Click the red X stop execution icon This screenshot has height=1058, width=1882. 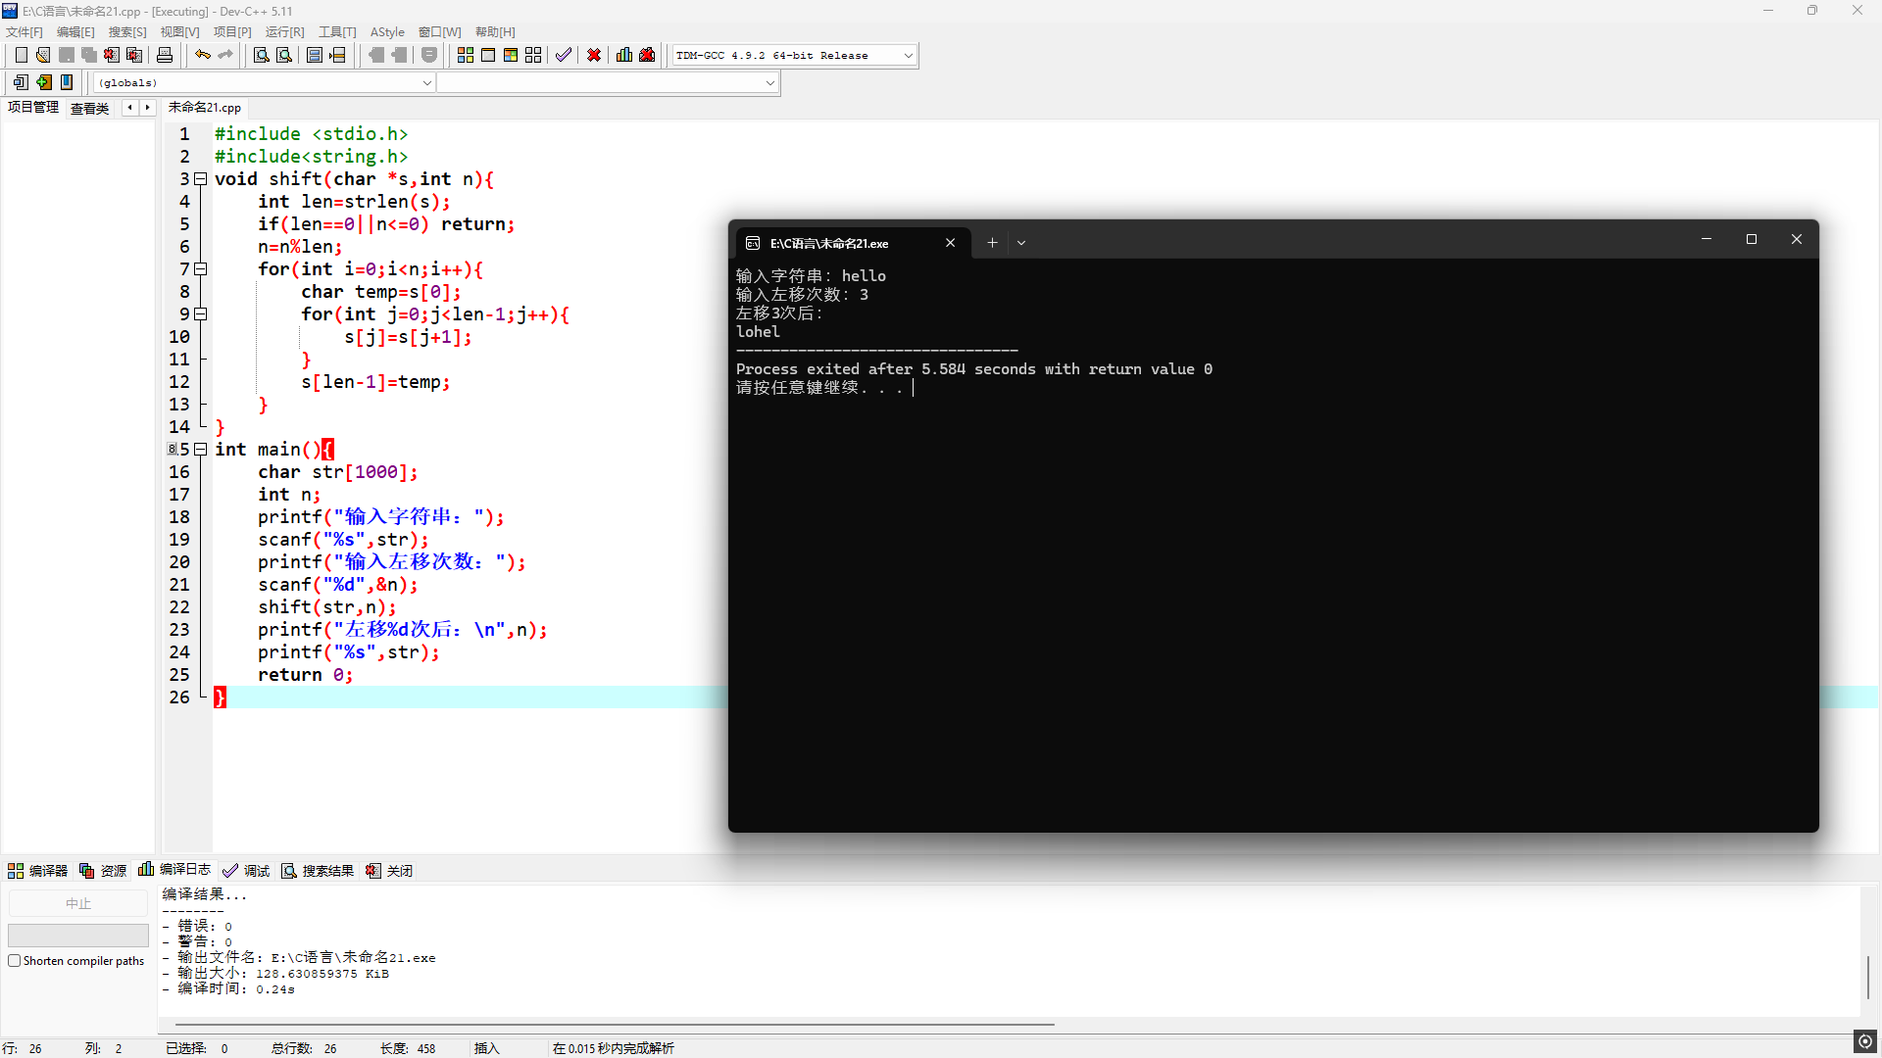[x=594, y=55]
